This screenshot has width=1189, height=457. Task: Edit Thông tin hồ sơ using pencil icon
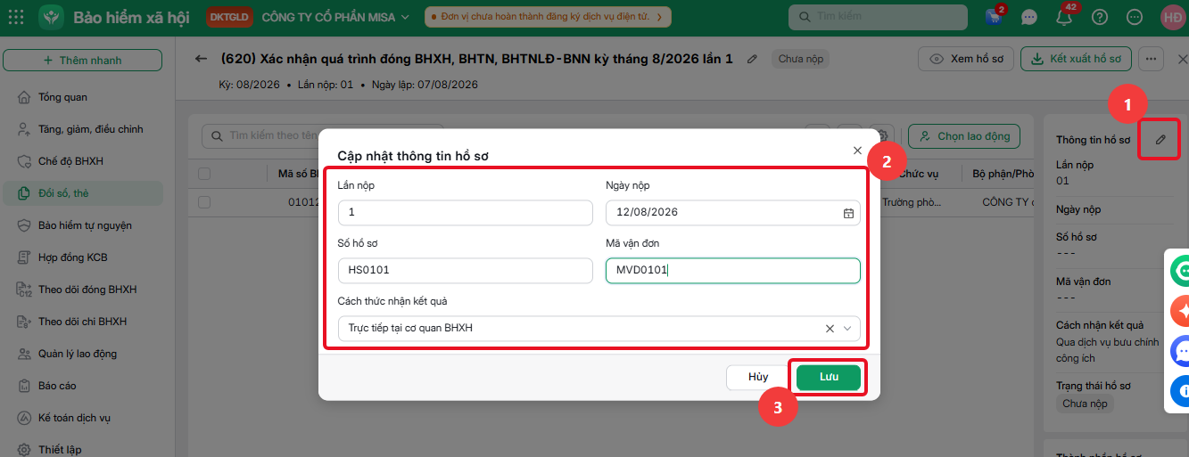[1160, 140]
